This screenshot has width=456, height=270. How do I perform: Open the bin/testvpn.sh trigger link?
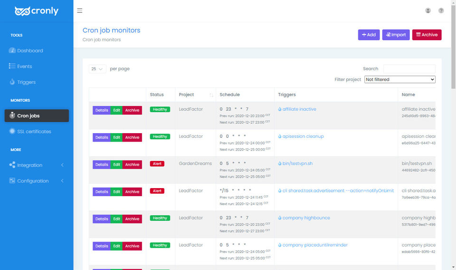click(x=297, y=163)
